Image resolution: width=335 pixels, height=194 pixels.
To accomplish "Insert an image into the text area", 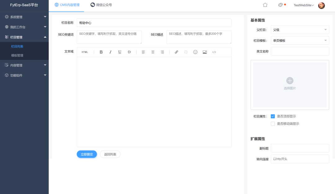I will 205,52.
